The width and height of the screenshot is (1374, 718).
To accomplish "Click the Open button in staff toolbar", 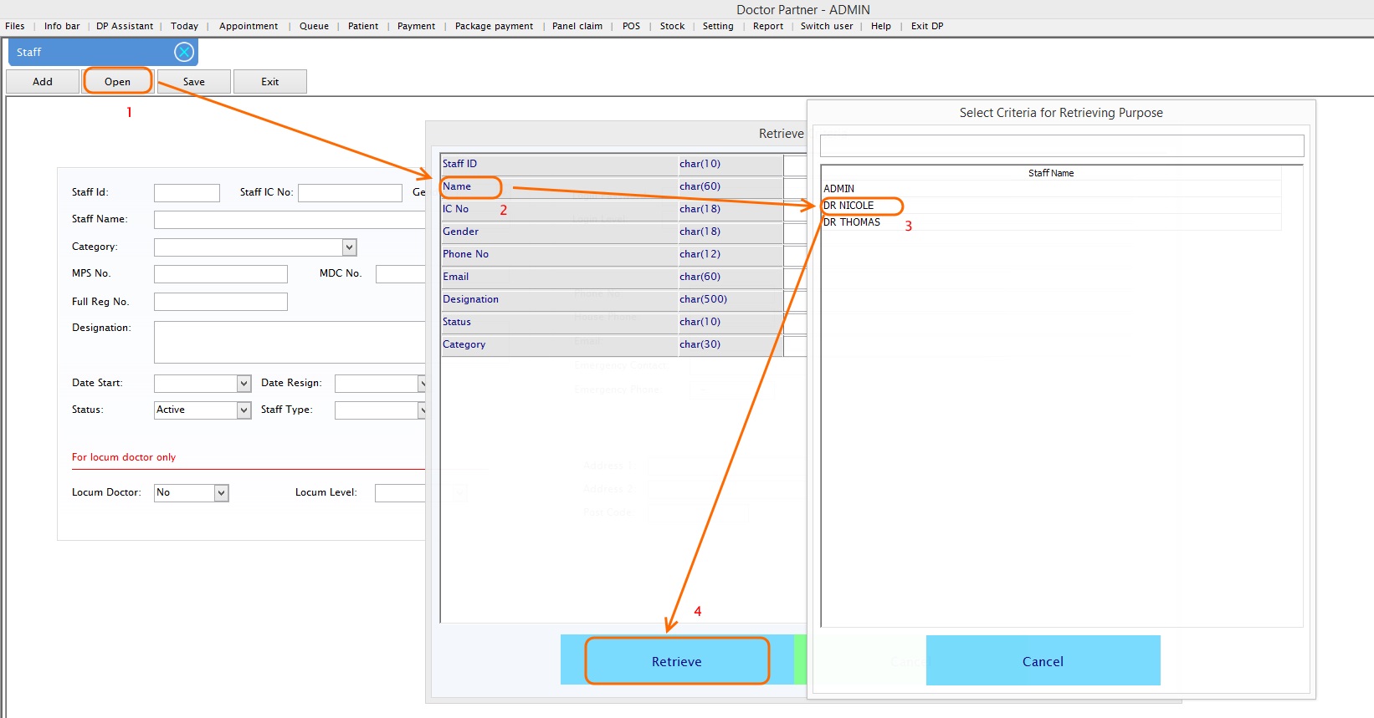I will (x=118, y=82).
